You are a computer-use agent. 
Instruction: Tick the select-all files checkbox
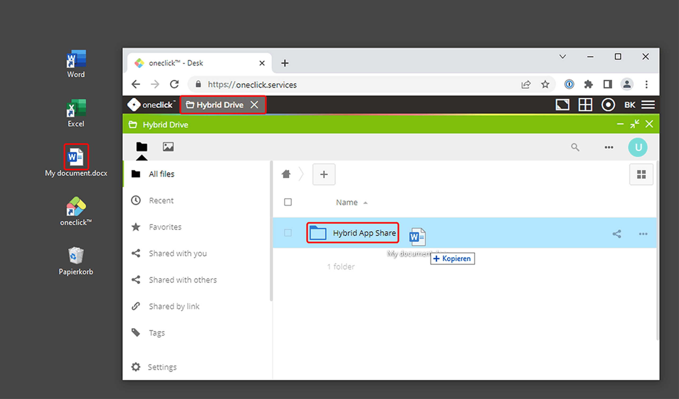click(288, 202)
